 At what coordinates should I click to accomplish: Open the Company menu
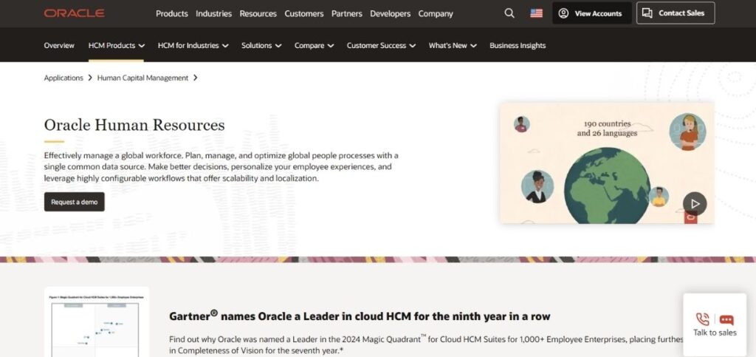[436, 13]
